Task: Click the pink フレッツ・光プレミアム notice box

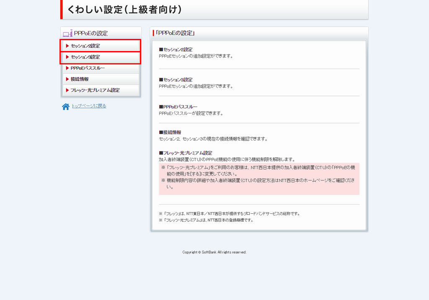Action: click(x=259, y=179)
